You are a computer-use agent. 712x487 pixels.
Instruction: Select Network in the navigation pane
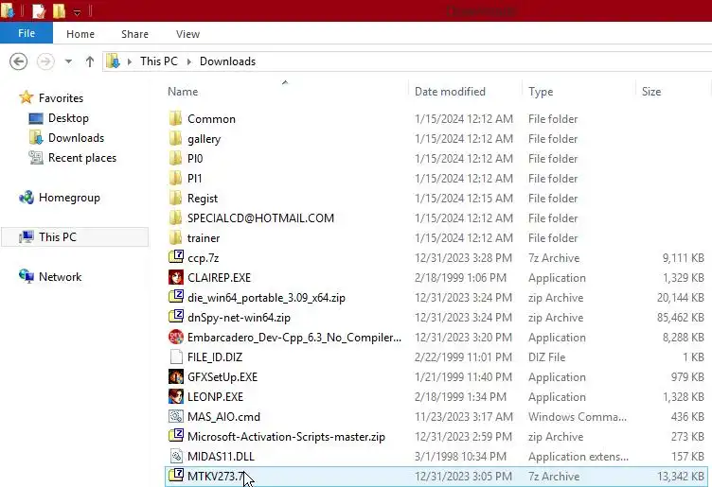(x=60, y=277)
